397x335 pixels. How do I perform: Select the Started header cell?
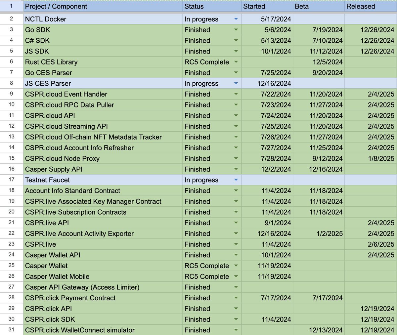click(267, 6)
